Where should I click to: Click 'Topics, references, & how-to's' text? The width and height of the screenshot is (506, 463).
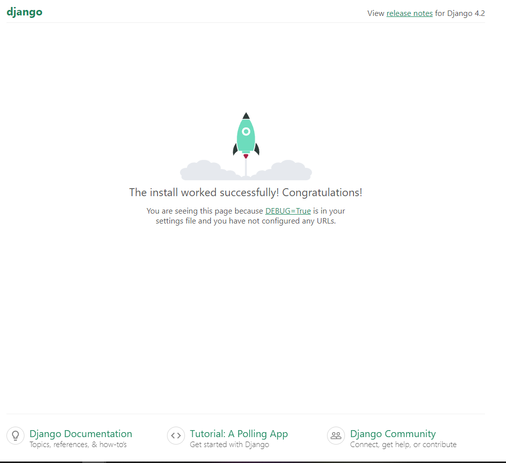(78, 445)
